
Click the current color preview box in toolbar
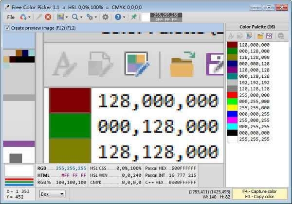click(146, 17)
